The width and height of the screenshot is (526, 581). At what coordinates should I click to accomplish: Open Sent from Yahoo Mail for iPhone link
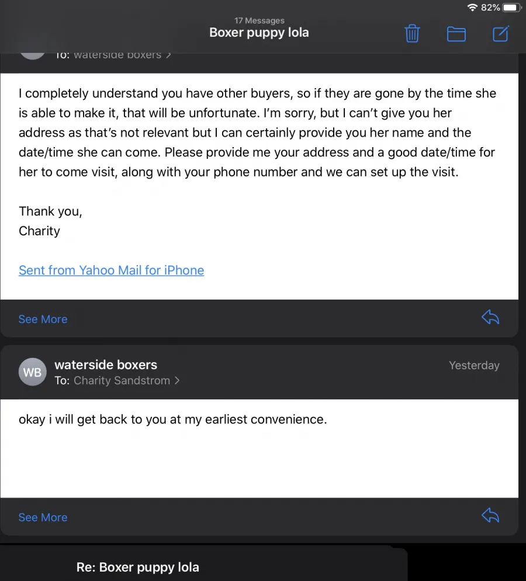111,270
